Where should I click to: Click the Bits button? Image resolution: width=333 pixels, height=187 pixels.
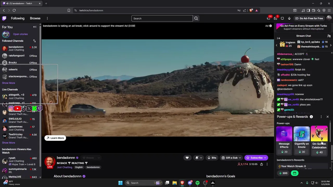pyautogui.click(x=212, y=158)
